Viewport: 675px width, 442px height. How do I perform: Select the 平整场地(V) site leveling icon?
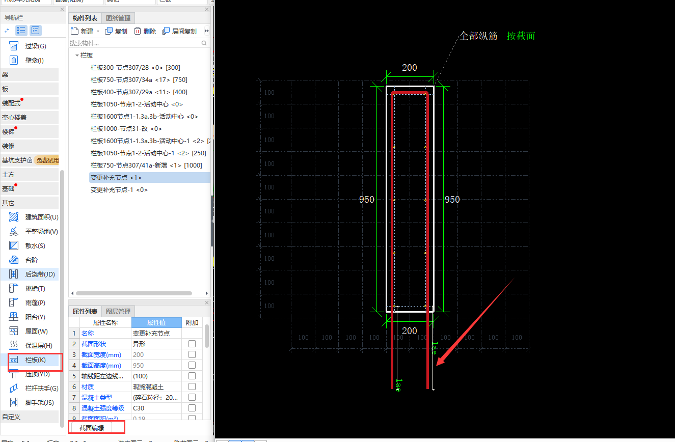14,232
